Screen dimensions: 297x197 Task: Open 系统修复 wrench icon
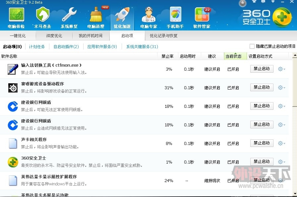(69, 14)
